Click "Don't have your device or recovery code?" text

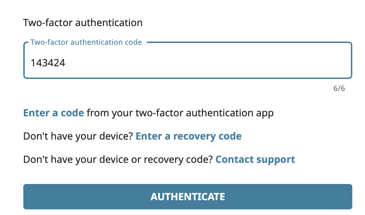pos(118,159)
